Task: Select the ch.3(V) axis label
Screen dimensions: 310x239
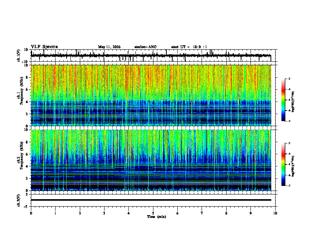Action: point(18,201)
